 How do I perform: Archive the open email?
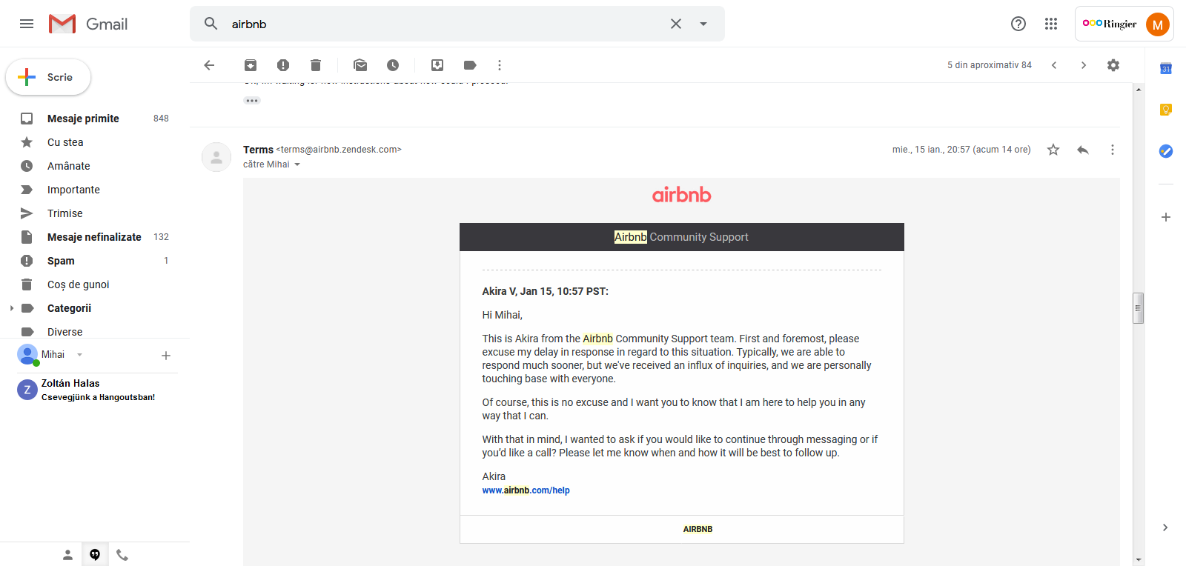point(251,65)
